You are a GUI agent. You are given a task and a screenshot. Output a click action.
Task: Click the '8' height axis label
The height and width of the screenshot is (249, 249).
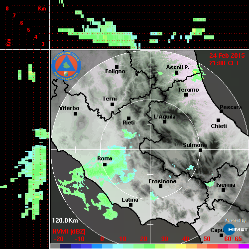pos(7,8)
